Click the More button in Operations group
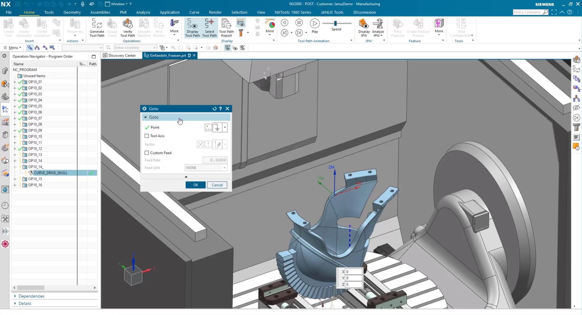The width and height of the screenshot is (582, 315). [x=174, y=27]
